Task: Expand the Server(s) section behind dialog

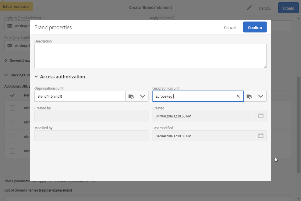Action: click(6, 61)
